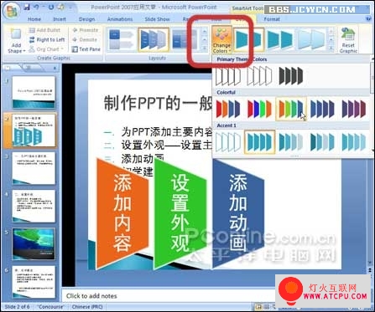The width and height of the screenshot is (375, 312).
Task: Select the trapezoid list layout thumbnail
Action: [154, 39]
